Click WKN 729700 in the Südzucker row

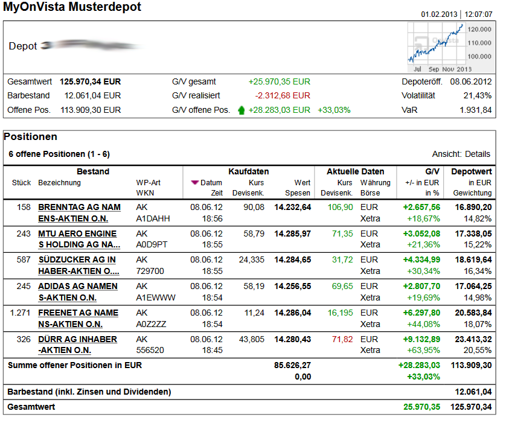150,271
